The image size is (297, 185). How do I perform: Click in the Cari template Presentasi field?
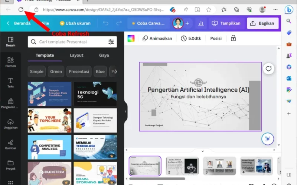pyautogui.click(x=72, y=42)
